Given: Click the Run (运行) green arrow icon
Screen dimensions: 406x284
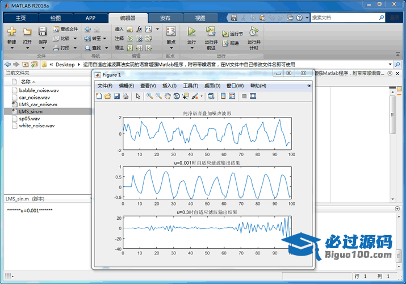Looking at the screenshot, I should 191,31.
